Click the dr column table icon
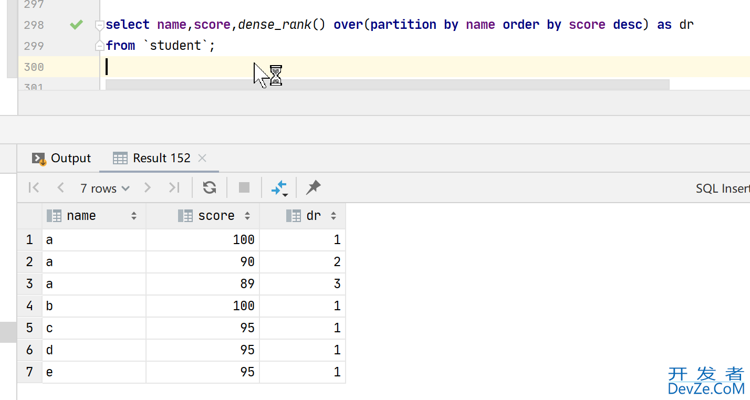The height and width of the screenshot is (400, 750). tap(294, 216)
